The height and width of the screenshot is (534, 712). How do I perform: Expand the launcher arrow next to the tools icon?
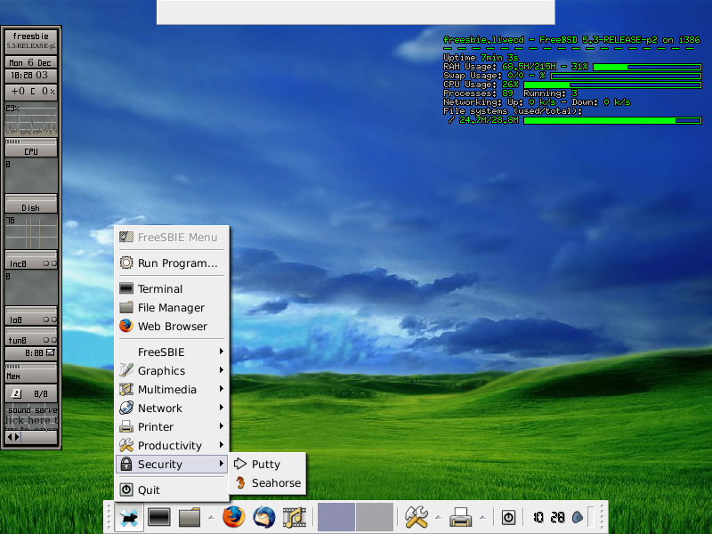[x=438, y=517]
